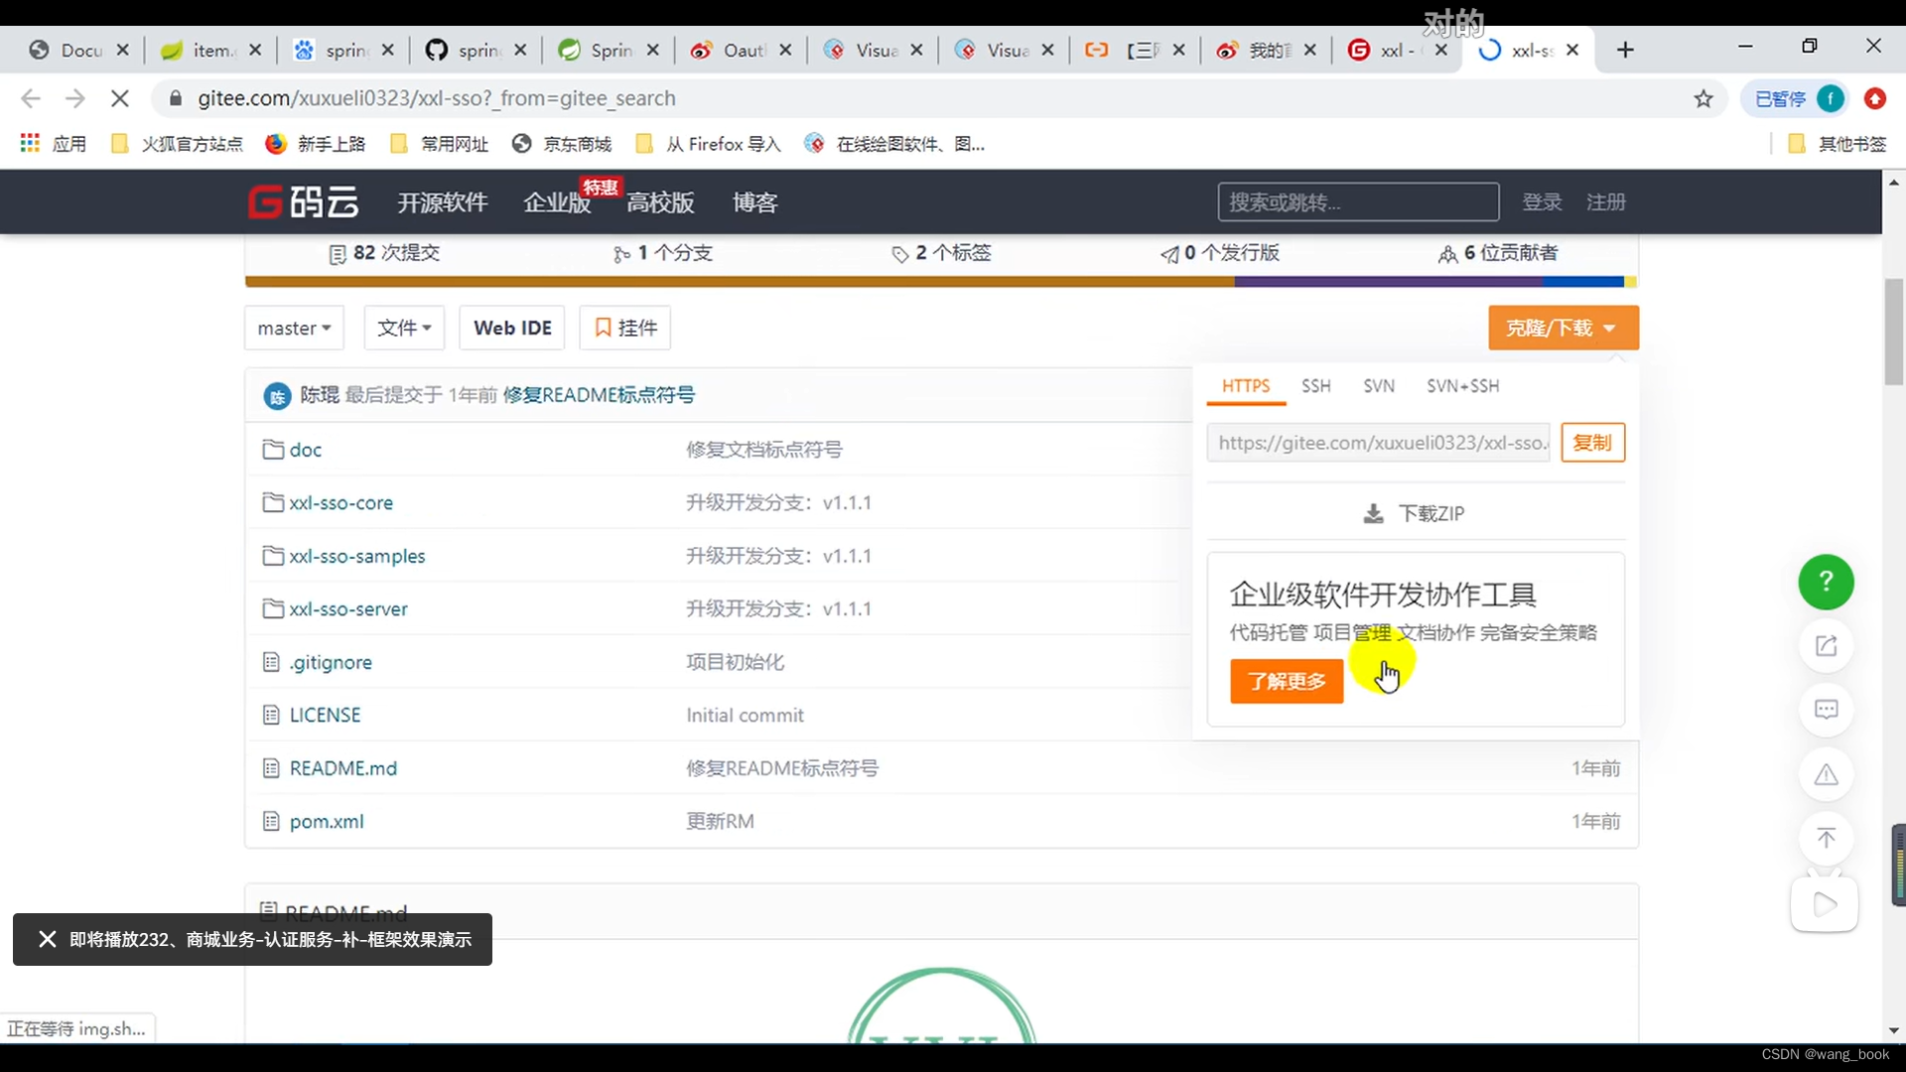Screen dimensions: 1906x1072
Task: Select the SVN clone tab
Action: (x=1379, y=386)
